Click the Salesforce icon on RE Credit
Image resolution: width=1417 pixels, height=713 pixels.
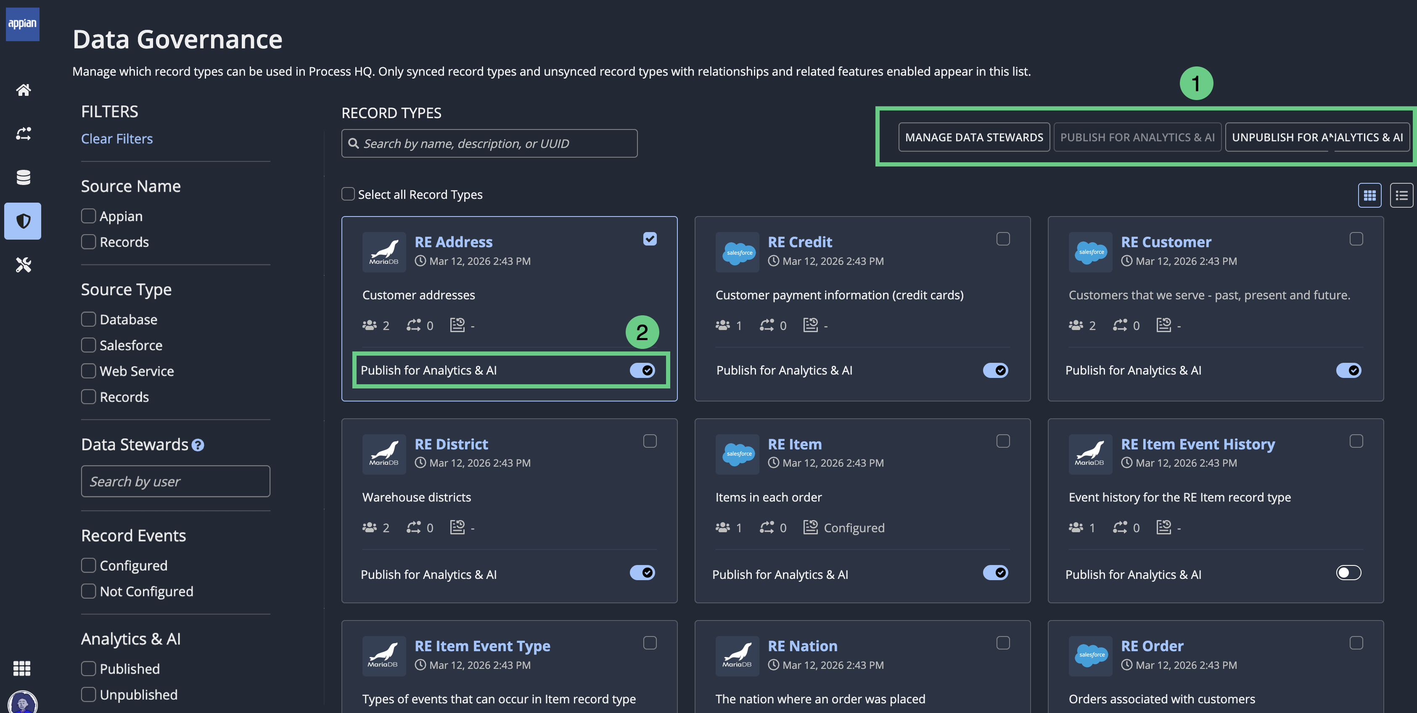737,252
